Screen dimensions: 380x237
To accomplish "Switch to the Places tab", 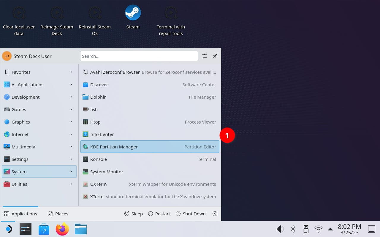I will 58,214.
